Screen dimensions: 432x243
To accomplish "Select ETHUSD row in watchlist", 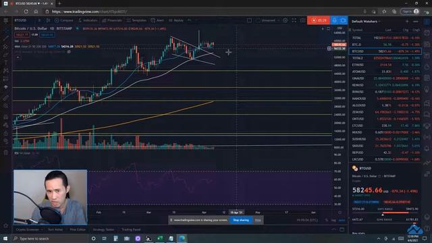I will pos(385,65).
